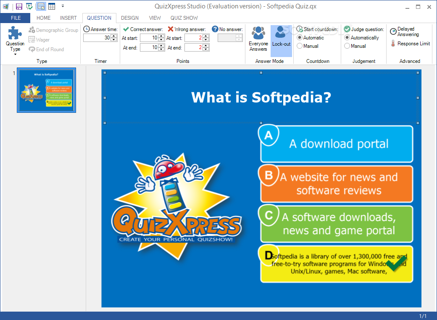Switch to the DESIGN tab

pyautogui.click(x=130, y=18)
